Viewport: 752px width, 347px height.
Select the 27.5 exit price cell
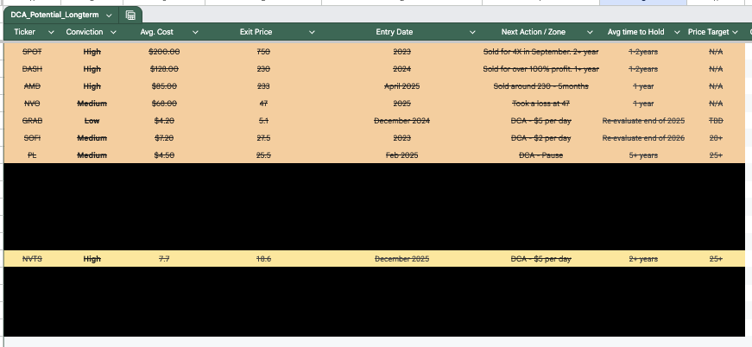click(263, 138)
